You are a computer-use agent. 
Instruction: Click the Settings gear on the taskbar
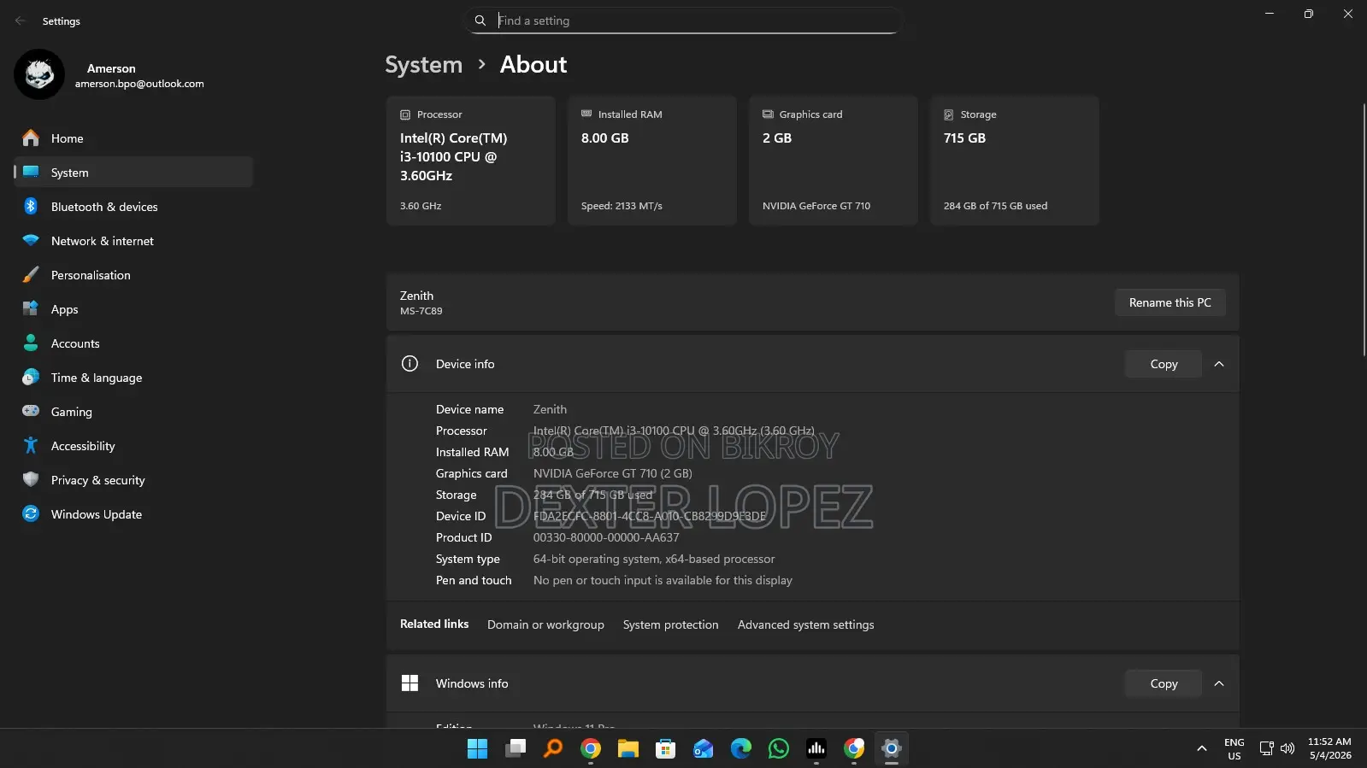[892, 748]
